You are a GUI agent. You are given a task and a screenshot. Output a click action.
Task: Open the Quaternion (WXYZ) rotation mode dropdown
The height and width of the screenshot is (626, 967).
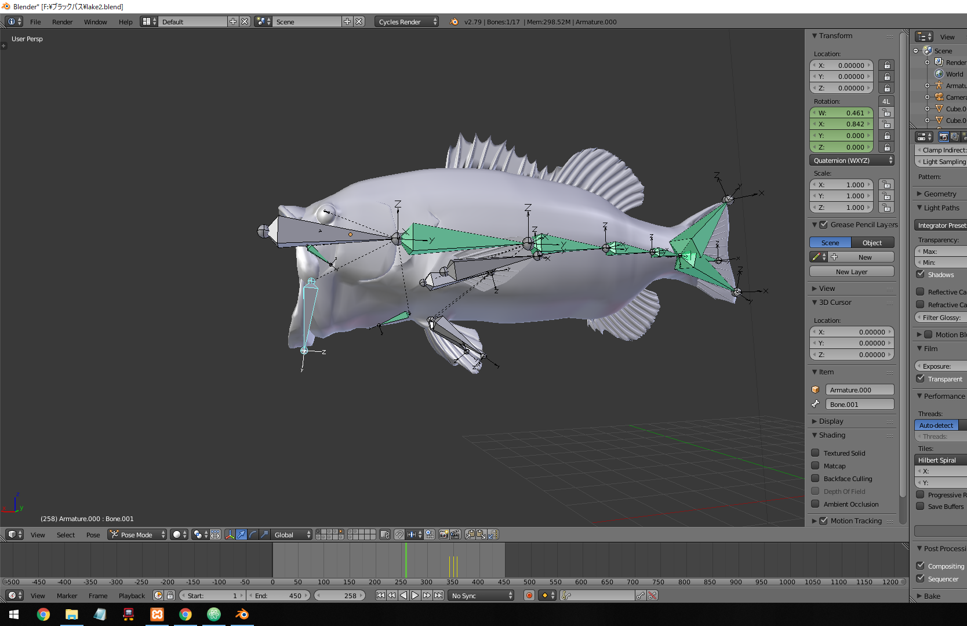(x=852, y=161)
